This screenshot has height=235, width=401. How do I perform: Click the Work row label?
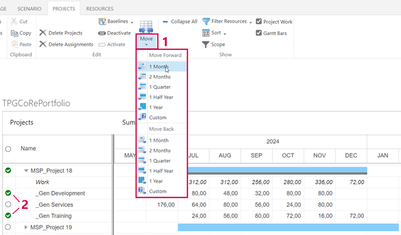(42, 182)
